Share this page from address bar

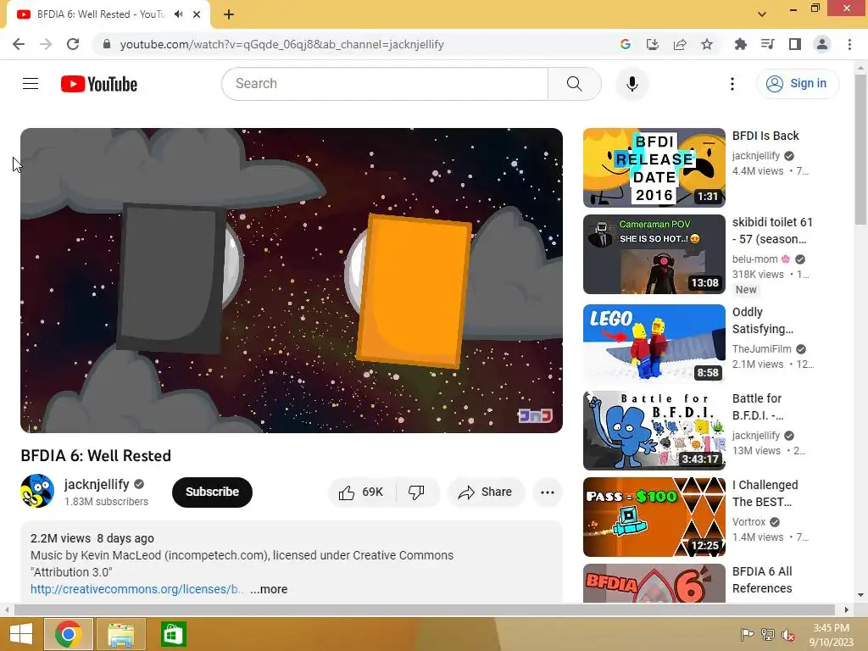680,44
